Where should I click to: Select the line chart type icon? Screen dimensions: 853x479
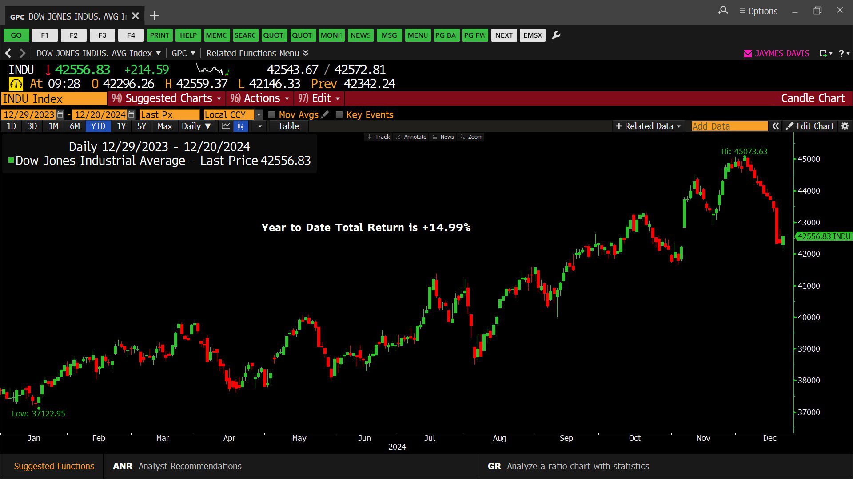click(x=226, y=126)
